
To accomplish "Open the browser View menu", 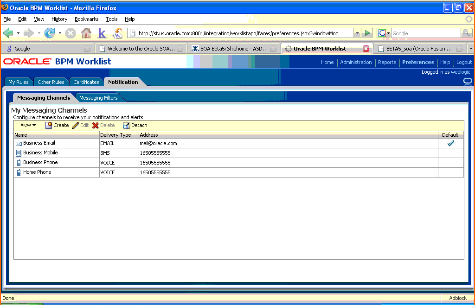I will tap(39, 19).
